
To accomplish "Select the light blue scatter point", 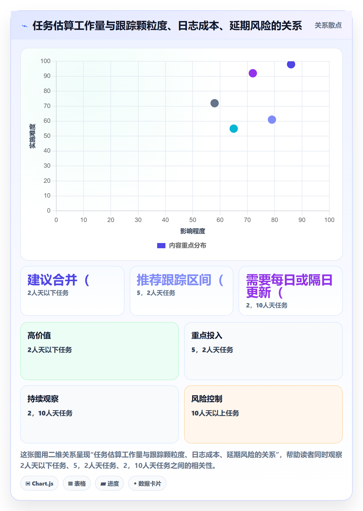I will (x=272, y=120).
